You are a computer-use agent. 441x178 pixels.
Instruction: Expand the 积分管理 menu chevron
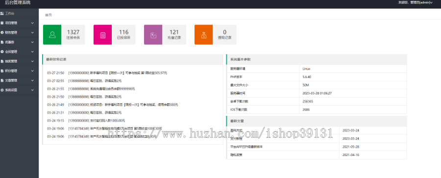(x=32, y=71)
